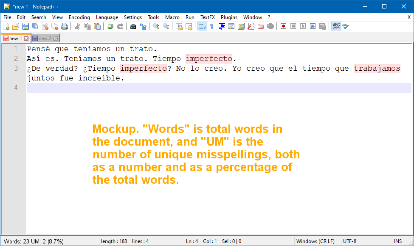Click the Cut scissors icon
414x246 pixels.
click(77, 26)
